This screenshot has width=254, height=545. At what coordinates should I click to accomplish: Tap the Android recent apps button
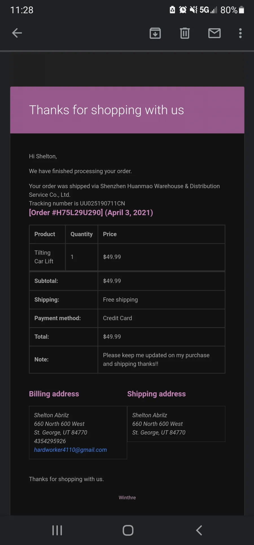(x=57, y=530)
